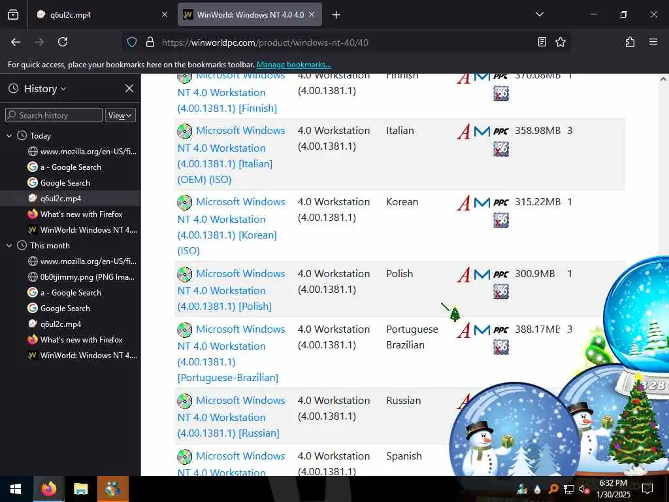Click the x86 icon in Portuguese Brazilian row
669x502 pixels.
coord(501,347)
